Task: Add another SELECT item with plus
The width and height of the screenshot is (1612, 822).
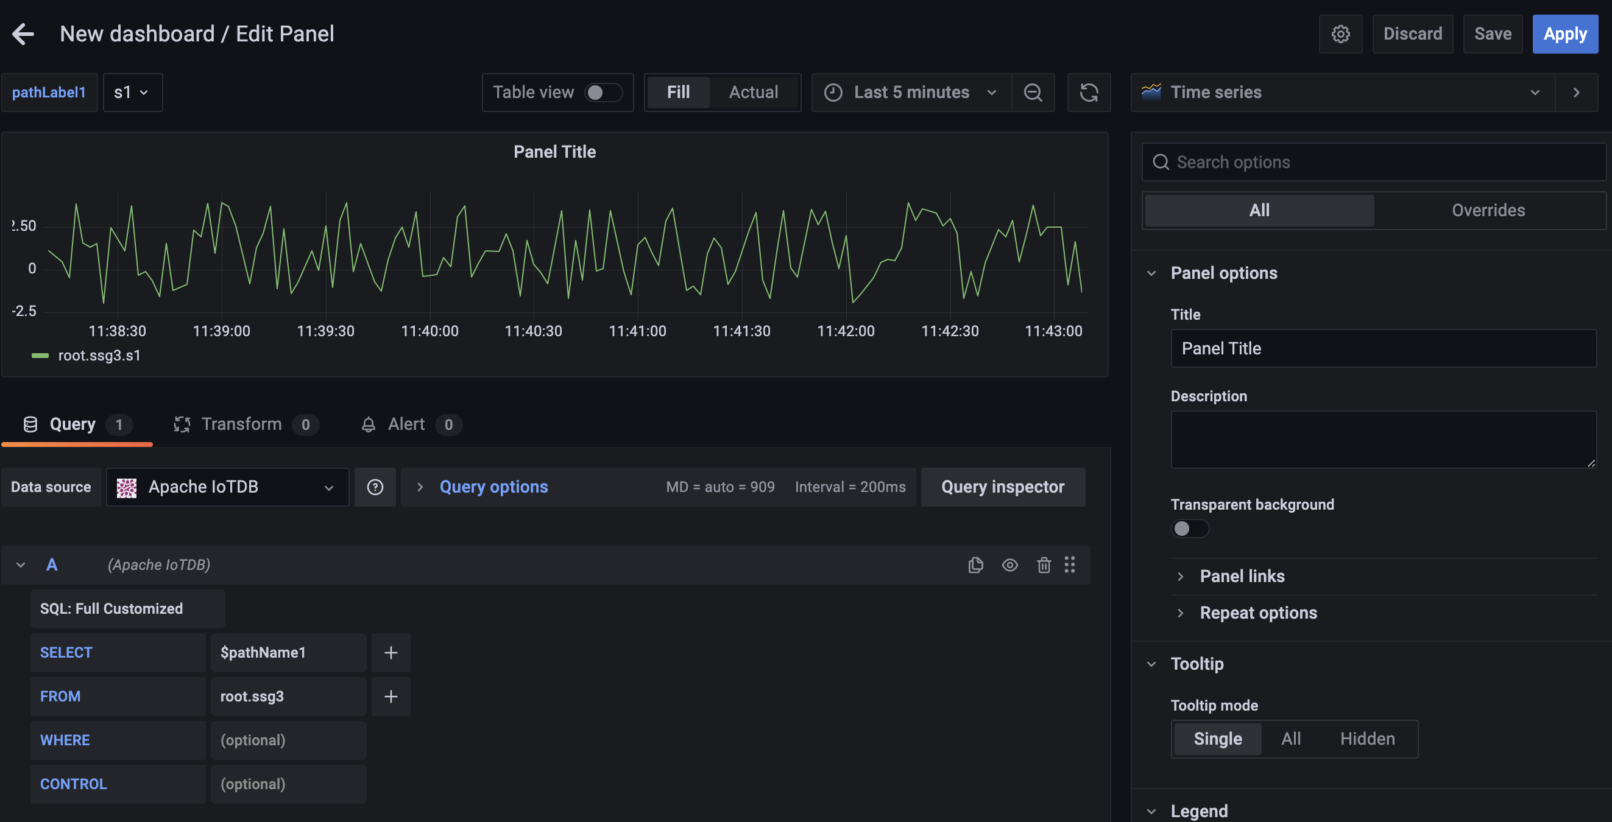Action: [x=391, y=653]
